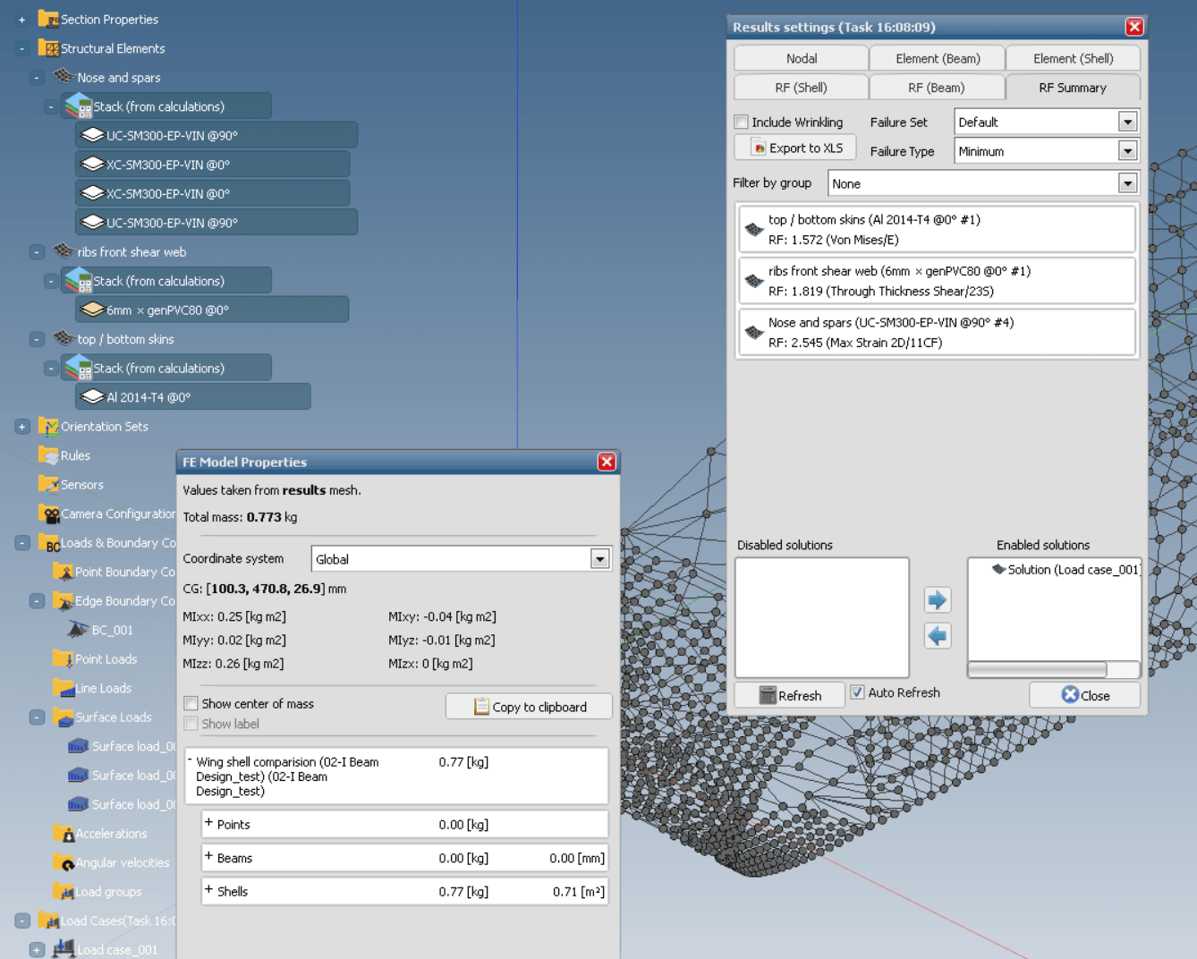Click the Orientation Sets folder icon
Image resolution: width=1197 pixels, height=959 pixels.
click(48, 426)
